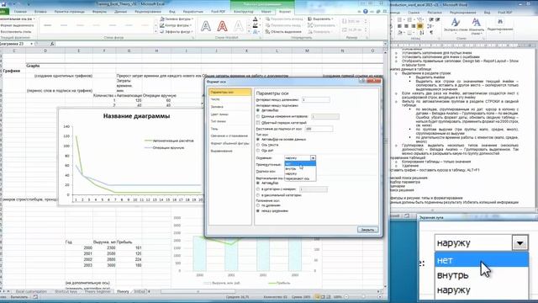538x303 pixels.
Task: Apply the red WordArt style A
Action: pos(222,26)
